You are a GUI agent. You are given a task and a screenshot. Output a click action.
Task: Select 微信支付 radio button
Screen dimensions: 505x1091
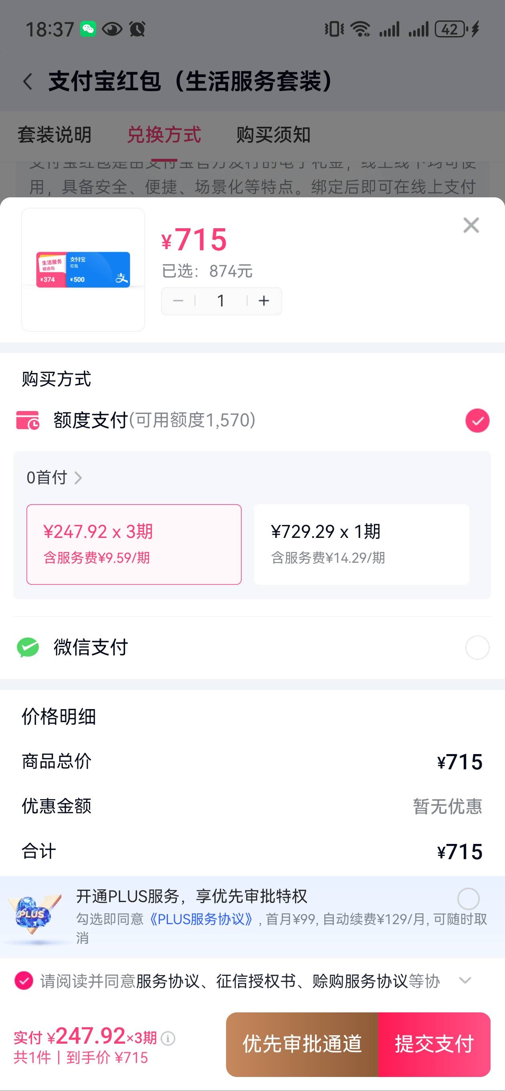coord(477,647)
